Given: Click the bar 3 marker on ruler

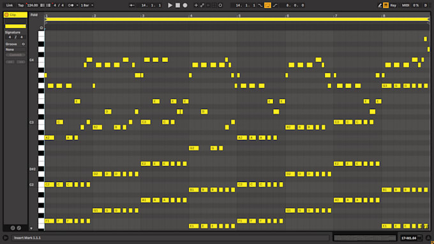Looking at the screenshot, I should (143, 15).
